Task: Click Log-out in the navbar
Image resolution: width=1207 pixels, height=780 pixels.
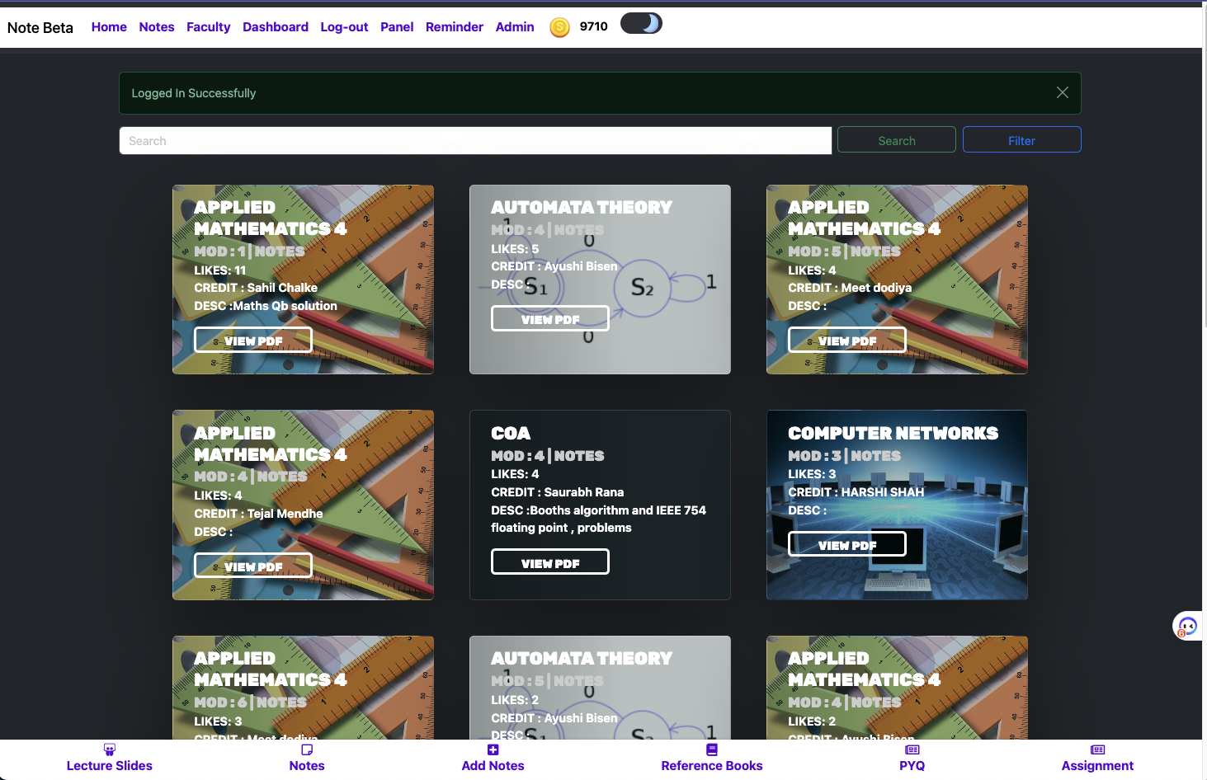Action: [x=344, y=27]
